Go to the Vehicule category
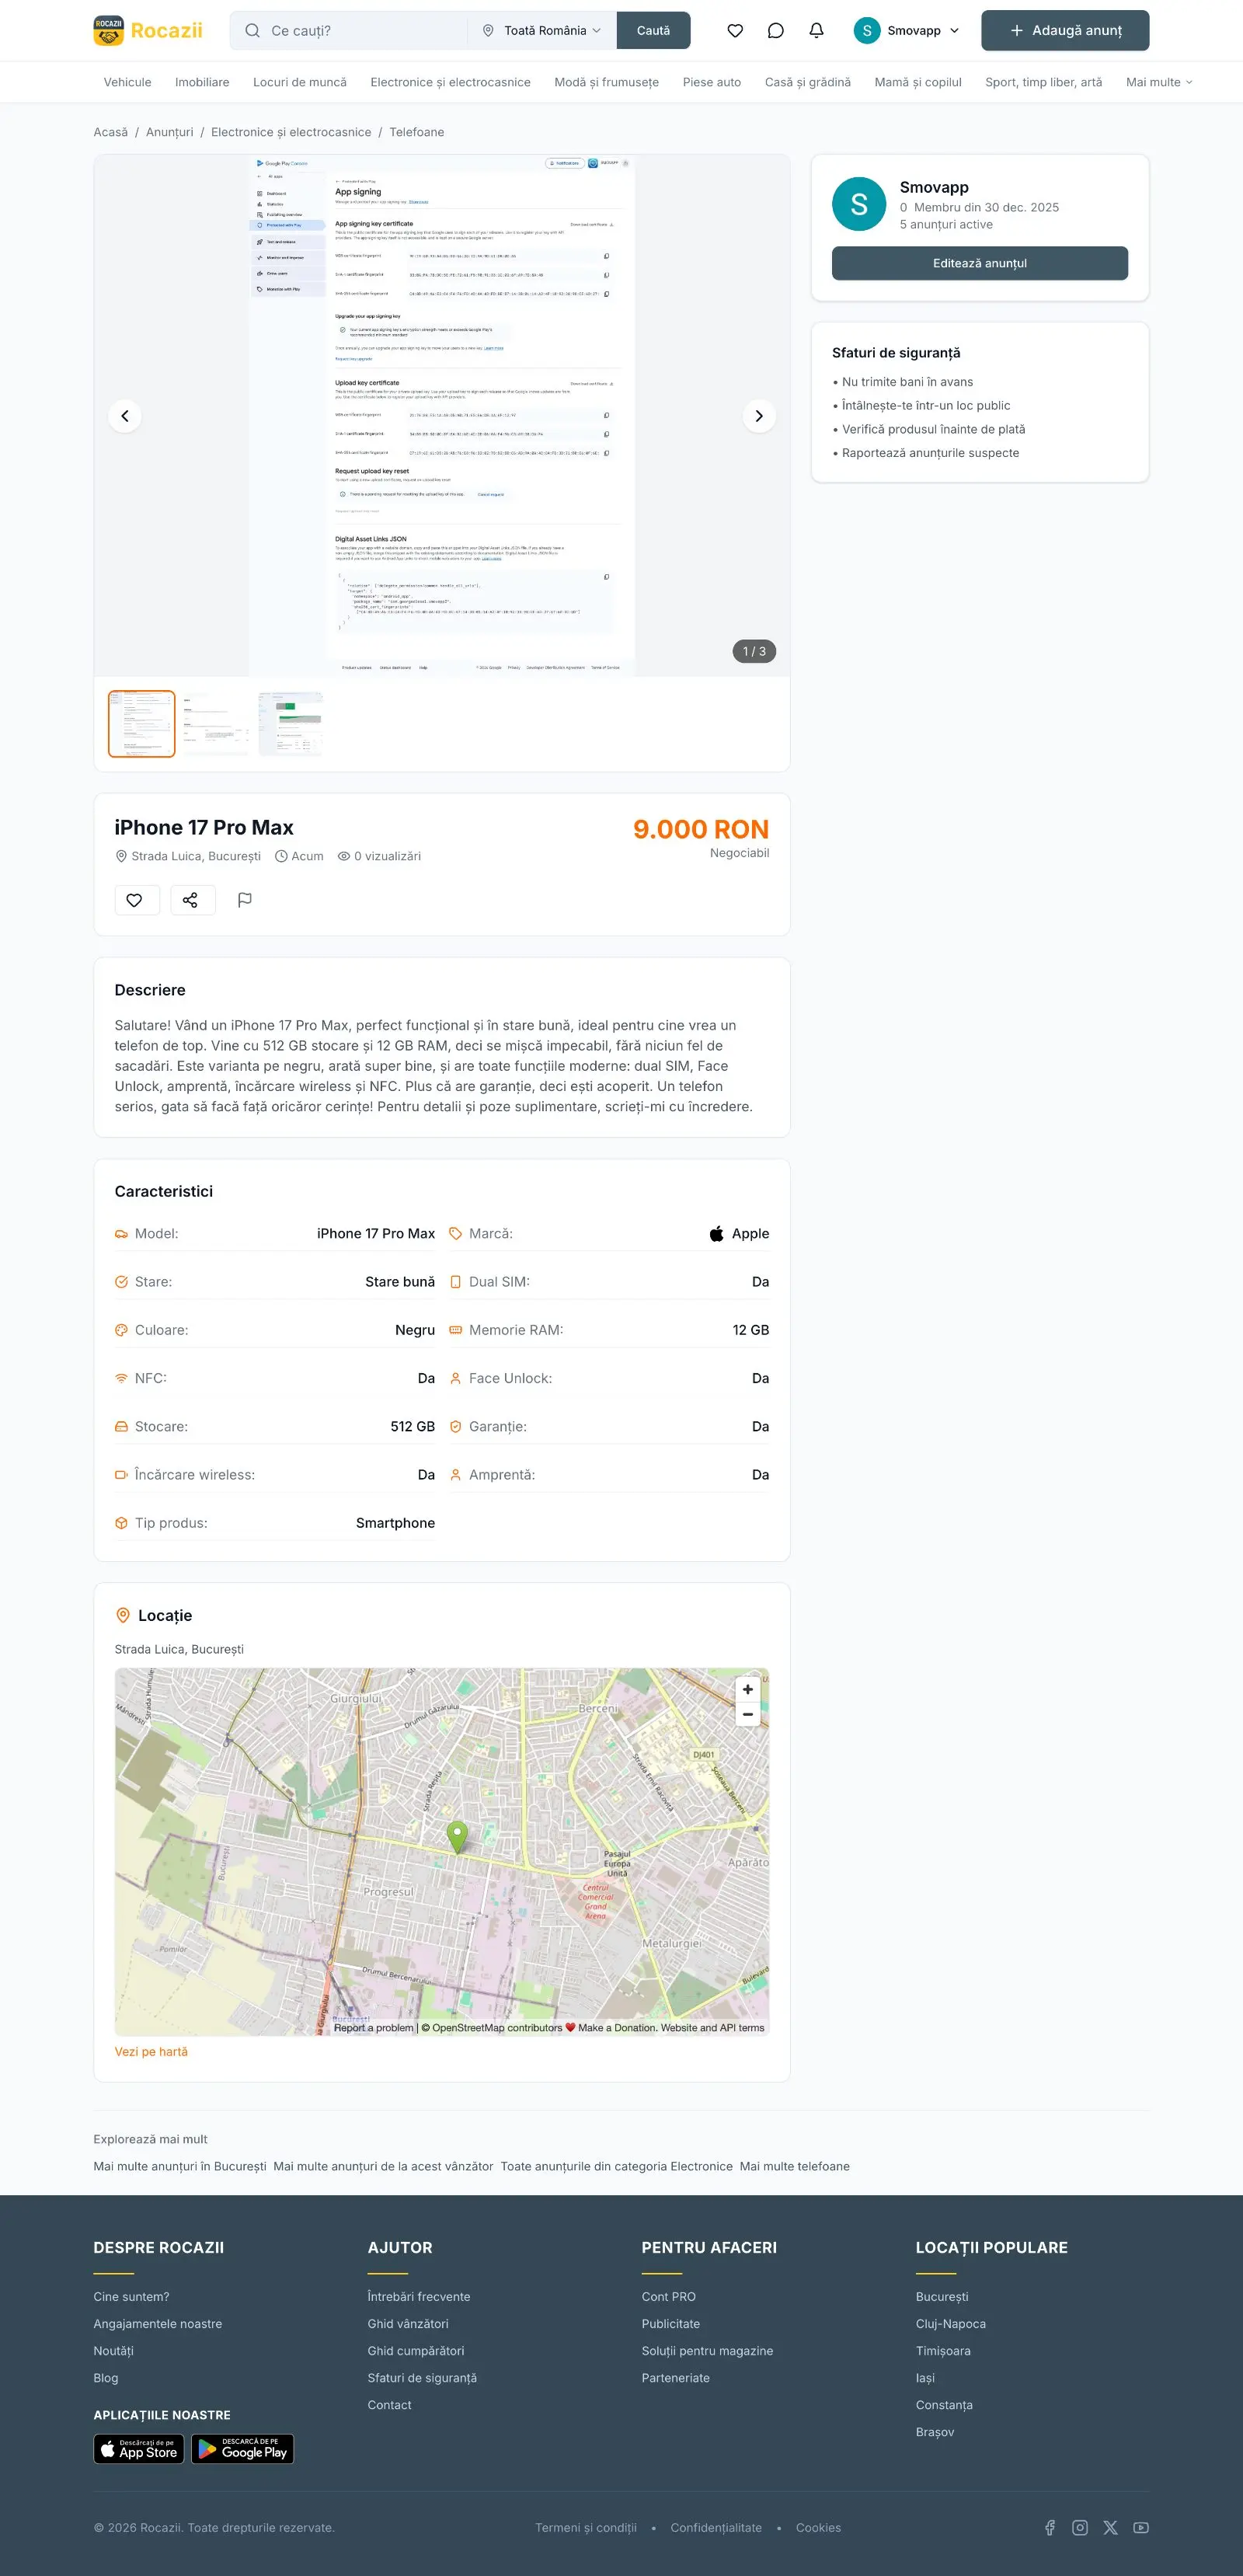Image resolution: width=1243 pixels, height=2576 pixels. pos(127,82)
